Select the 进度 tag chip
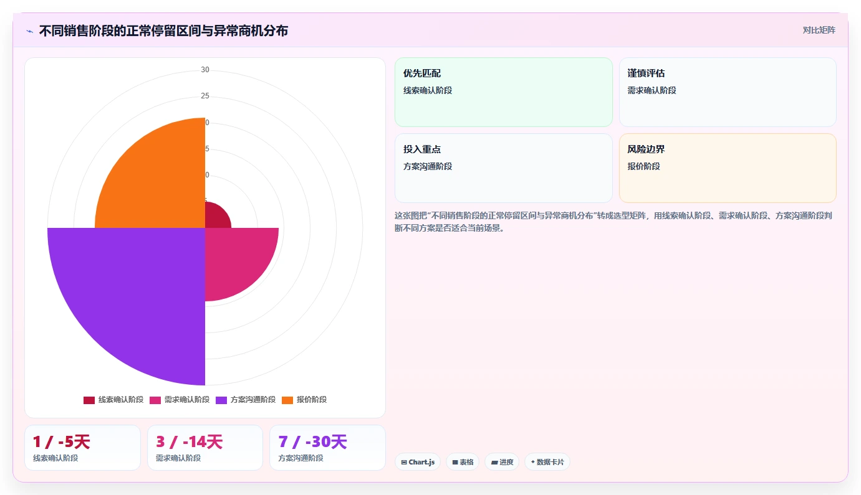The width and height of the screenshot is (861, 495). click(502, 462)
